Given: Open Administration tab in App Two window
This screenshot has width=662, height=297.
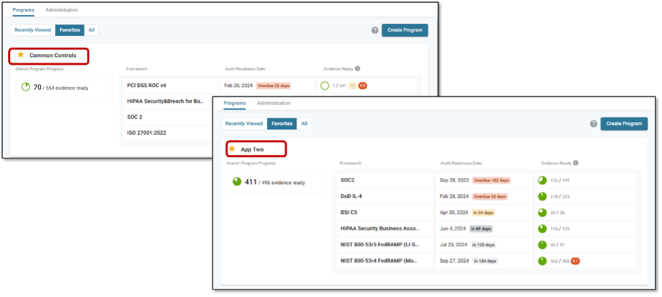Looking at the screenshot, I should (x=274, y=103).
